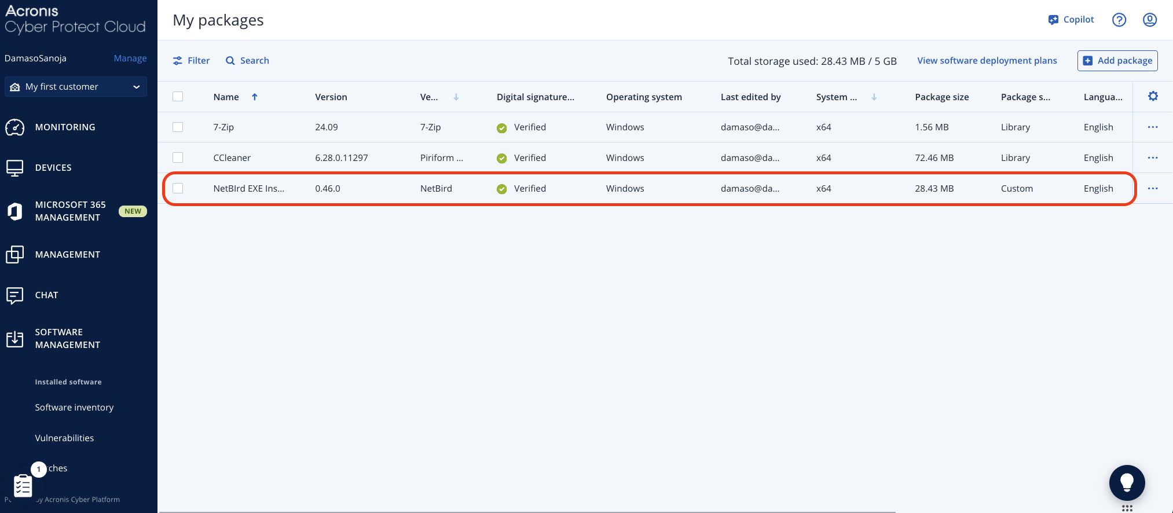The height and width of the screenshot is (513, 1173).
Task: Open Search for packages
Action: coord(247,61)
